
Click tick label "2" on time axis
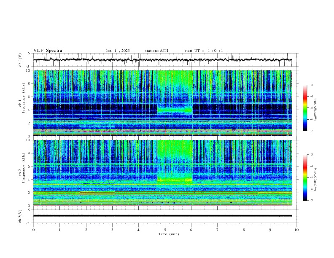[86, 230]
